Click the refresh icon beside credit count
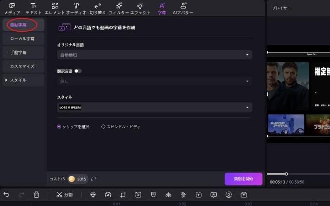Image resolution: width=330 pixels, height=206 pixels. [94, 179]
